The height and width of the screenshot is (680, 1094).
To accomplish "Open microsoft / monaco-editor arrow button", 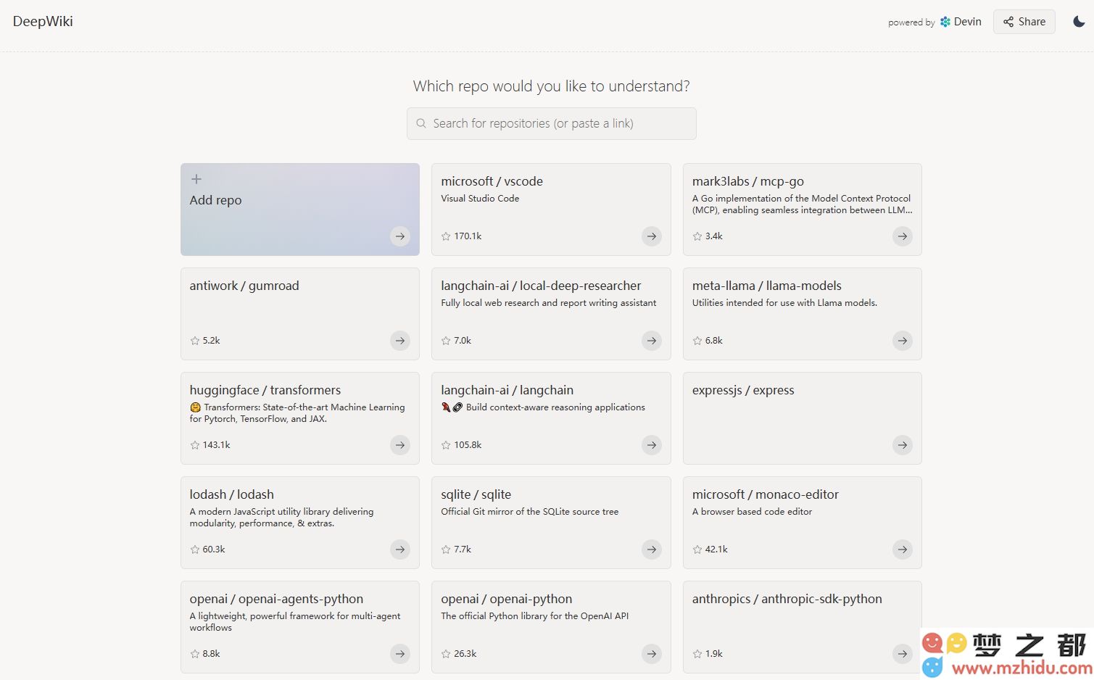I will click(903, 550).
